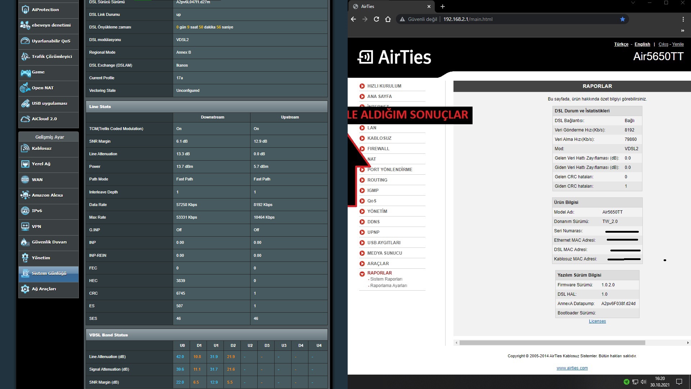Image resolution: width=691 pixels, height=389 pixels.
Task: Open new Chrome tab
Action: pos(443,6)
